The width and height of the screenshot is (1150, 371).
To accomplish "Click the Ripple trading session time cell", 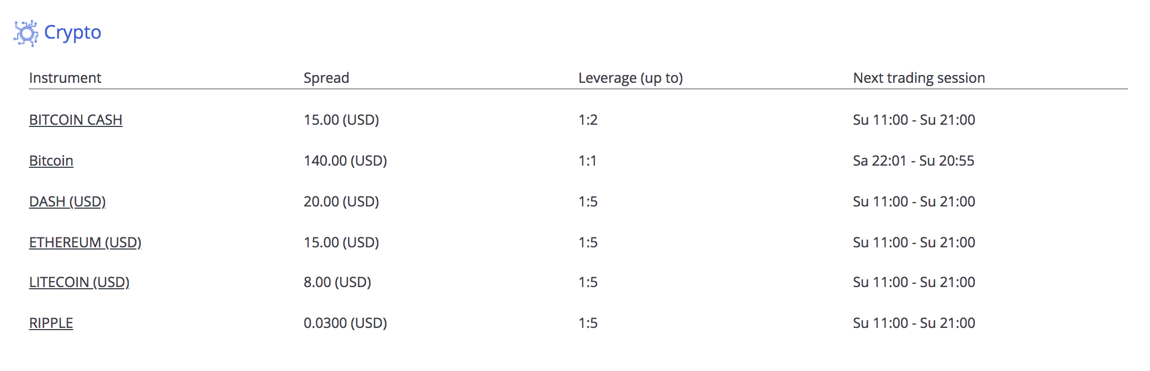I will [x=914, y=323].
